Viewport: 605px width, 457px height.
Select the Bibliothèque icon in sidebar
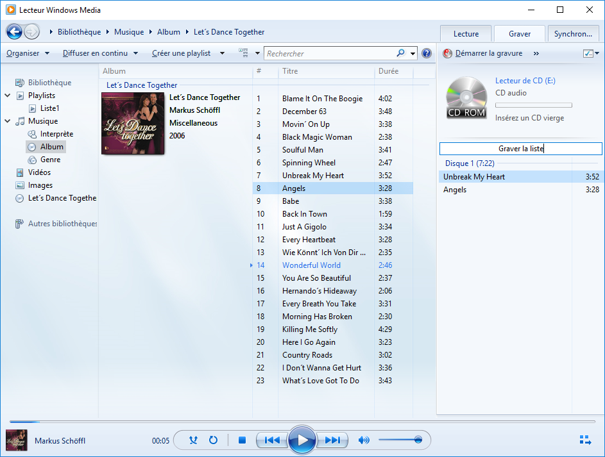coord(19,83)
